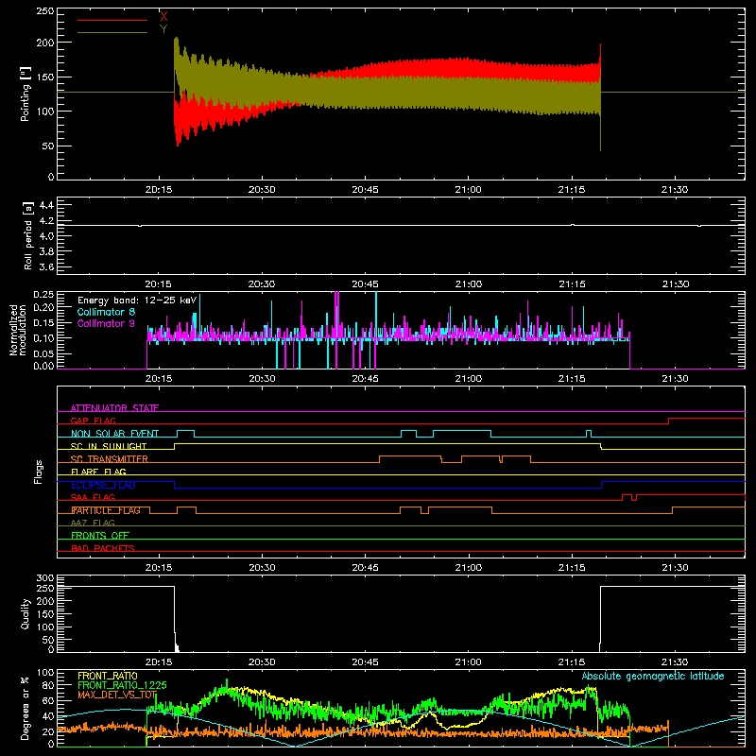Click 21:00 time label under Quality plot
The height and width of the screenshot is (756, 756).
[x=468, y=662]
